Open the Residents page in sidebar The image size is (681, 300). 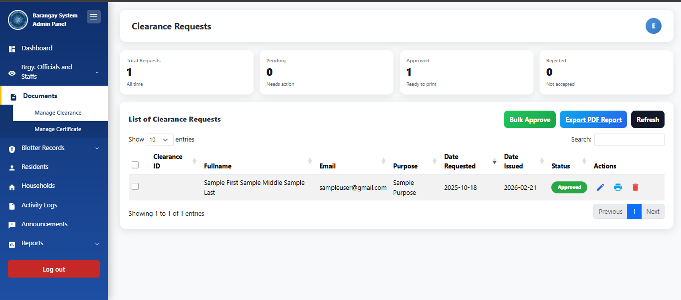tap(35, 167)
